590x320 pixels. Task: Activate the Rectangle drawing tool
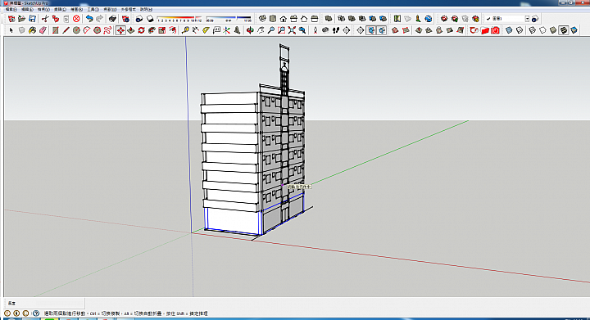click(56, 30)
